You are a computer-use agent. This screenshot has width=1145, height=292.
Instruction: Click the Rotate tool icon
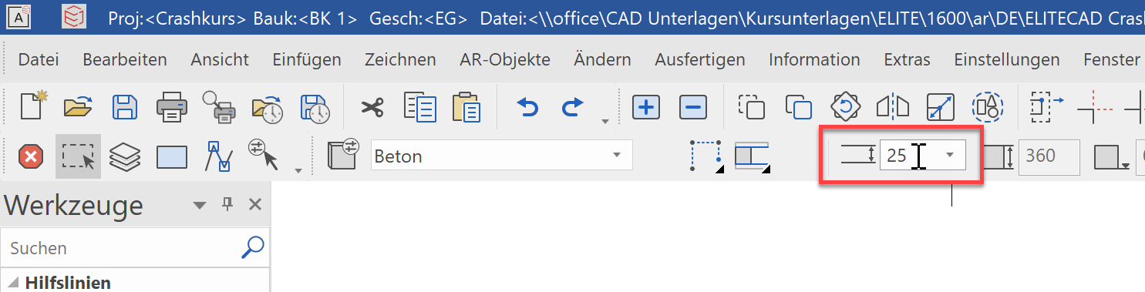click(845, 107)
